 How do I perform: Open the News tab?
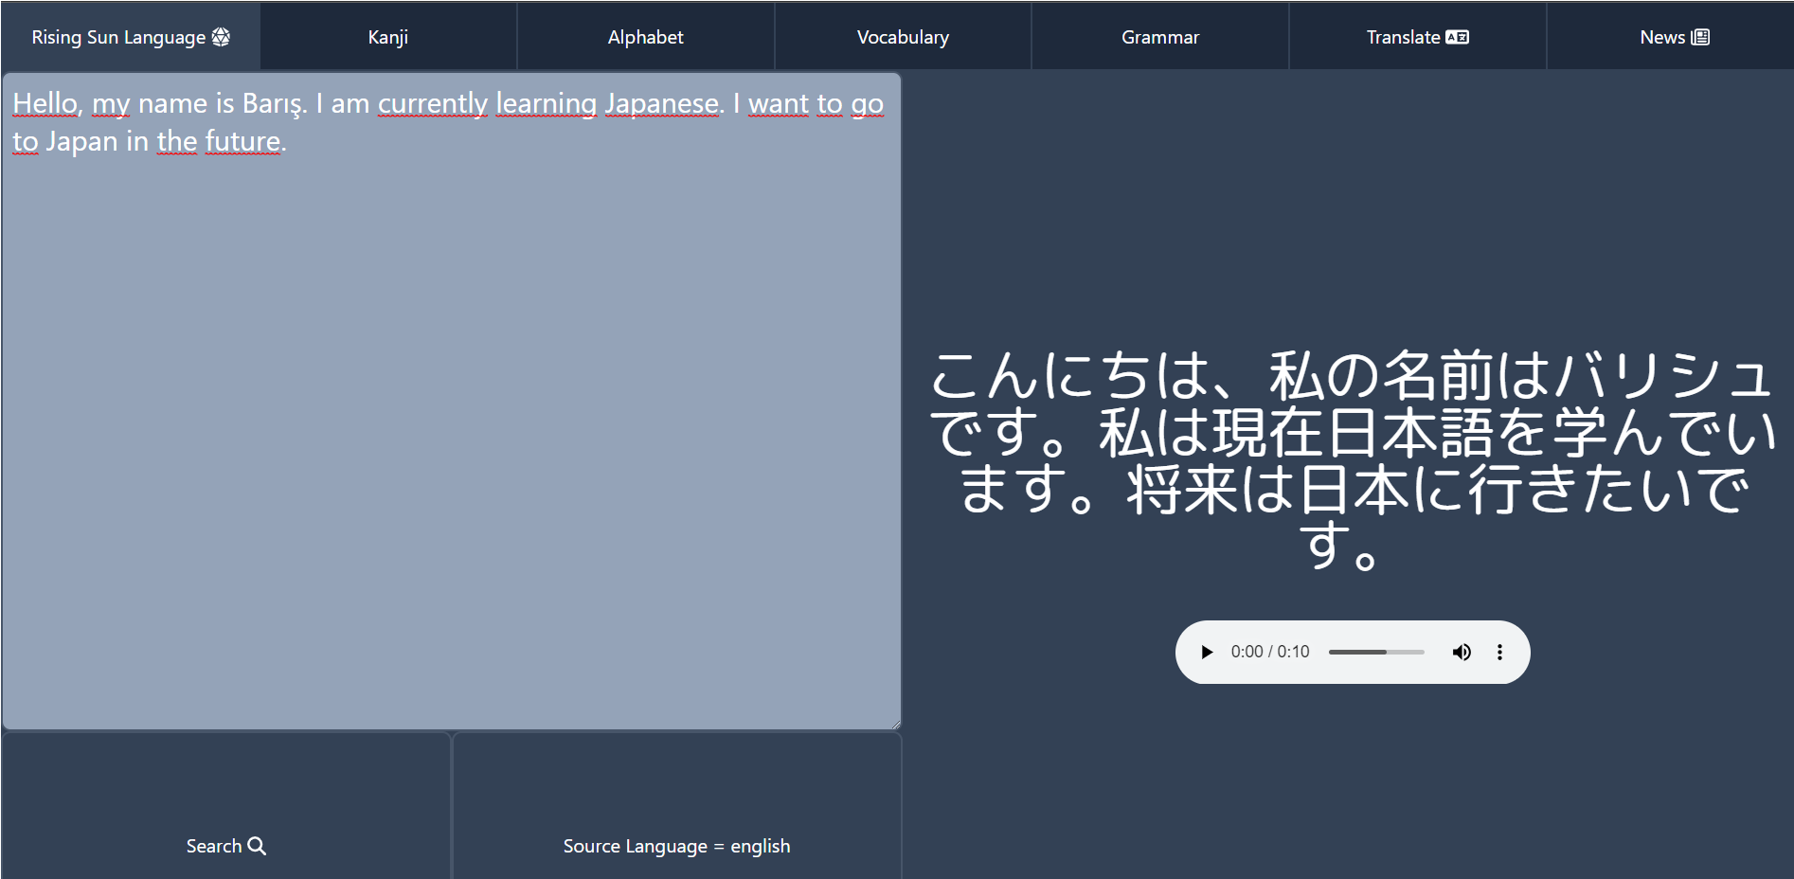click(1672, 36)
